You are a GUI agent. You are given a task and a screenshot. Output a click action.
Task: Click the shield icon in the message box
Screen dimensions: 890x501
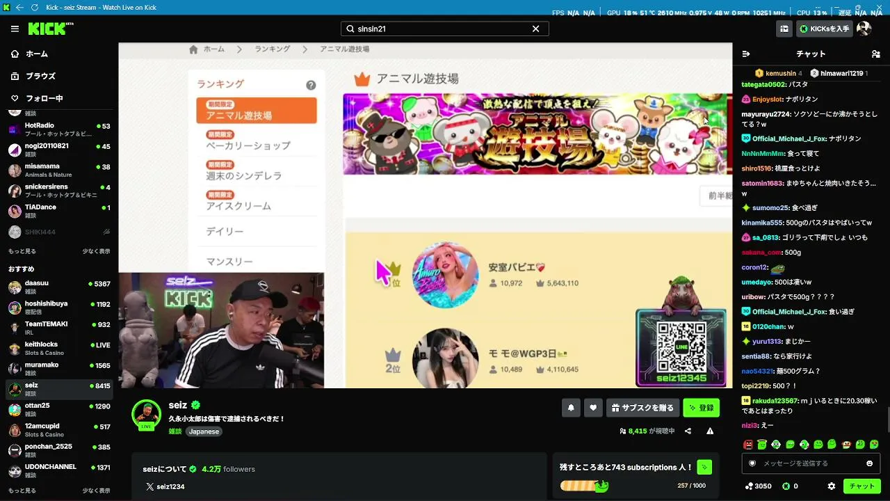click(x=752, y=463)
